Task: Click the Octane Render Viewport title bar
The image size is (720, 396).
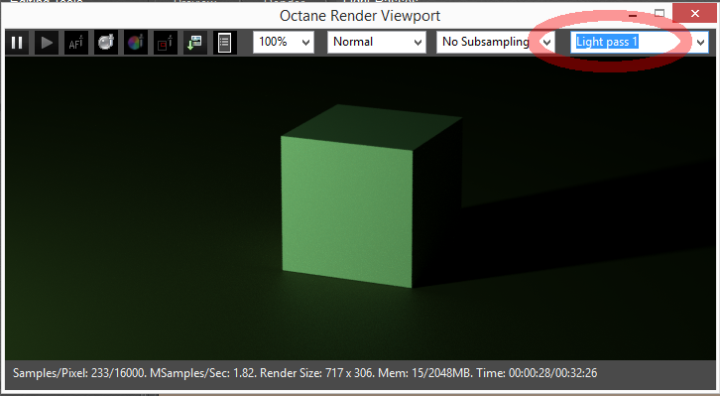Action: pos(360,16)
